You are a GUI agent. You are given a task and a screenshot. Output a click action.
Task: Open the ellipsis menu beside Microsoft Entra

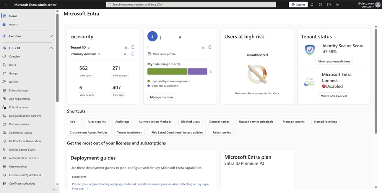coord(106,14)
